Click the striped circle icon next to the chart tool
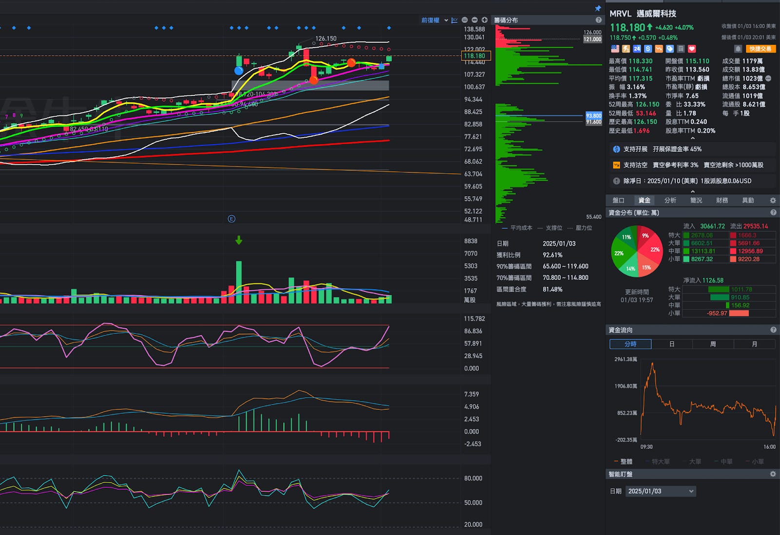Screen dimensions: 780x535 (x=465, y=20)
